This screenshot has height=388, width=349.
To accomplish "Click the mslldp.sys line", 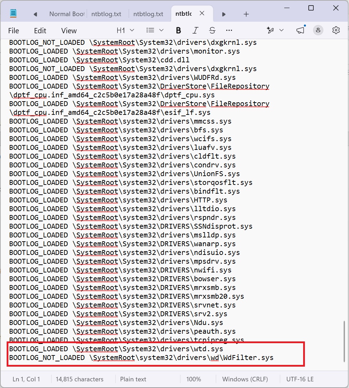I will [122, 235].
